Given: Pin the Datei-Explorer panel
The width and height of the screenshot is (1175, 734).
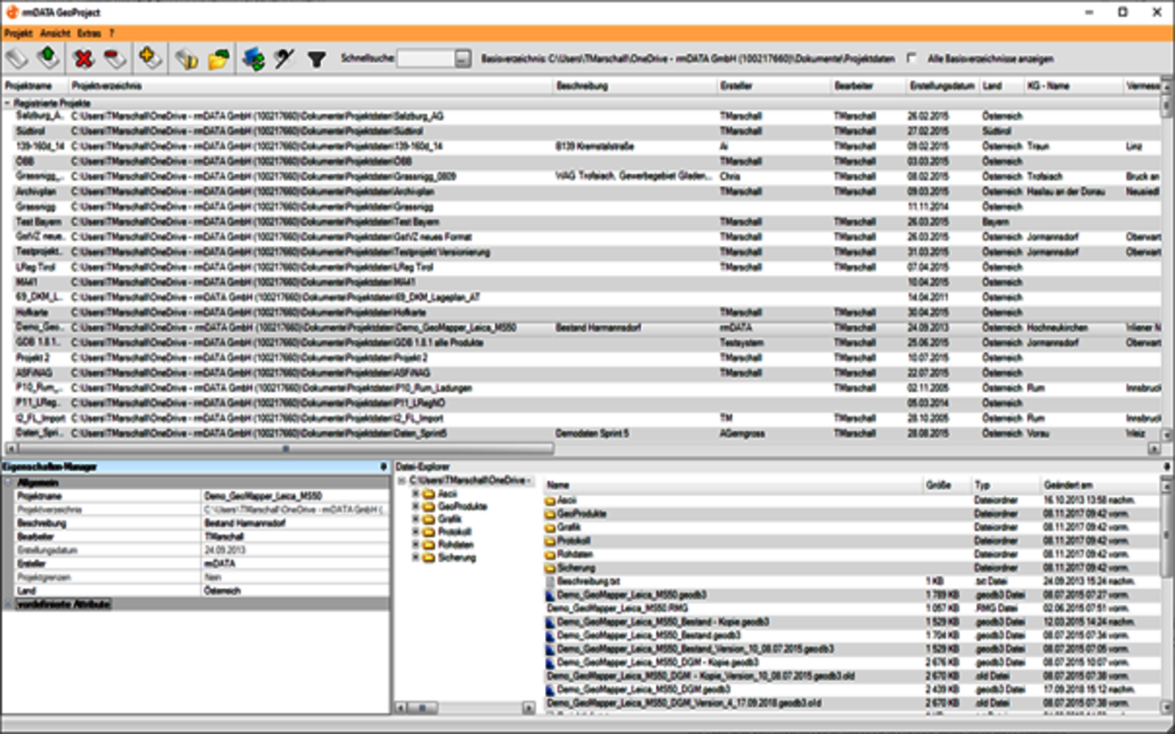Looking at the screenshot, I should tap(1167, 467).
